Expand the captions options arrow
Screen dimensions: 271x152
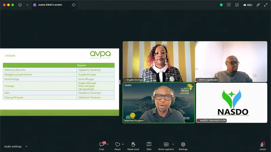pyautogui.click(x=173, y=144)
